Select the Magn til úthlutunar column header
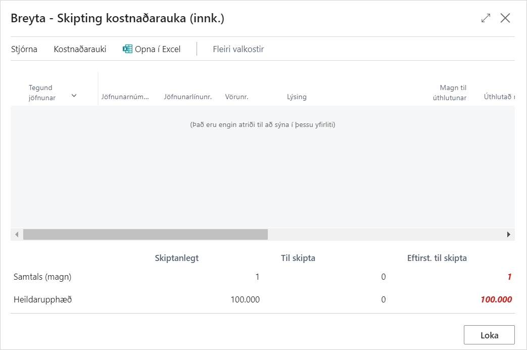 click(449, 93)
